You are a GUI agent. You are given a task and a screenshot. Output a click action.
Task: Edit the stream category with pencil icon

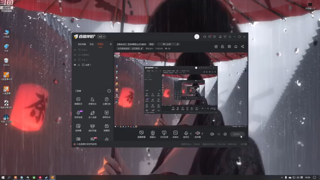[x=142, y=48]
